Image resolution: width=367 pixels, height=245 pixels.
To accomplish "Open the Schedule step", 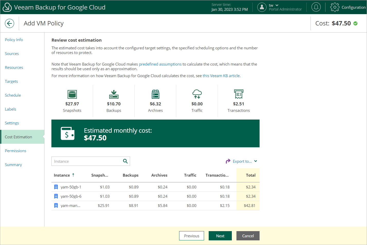I will 13,95.
